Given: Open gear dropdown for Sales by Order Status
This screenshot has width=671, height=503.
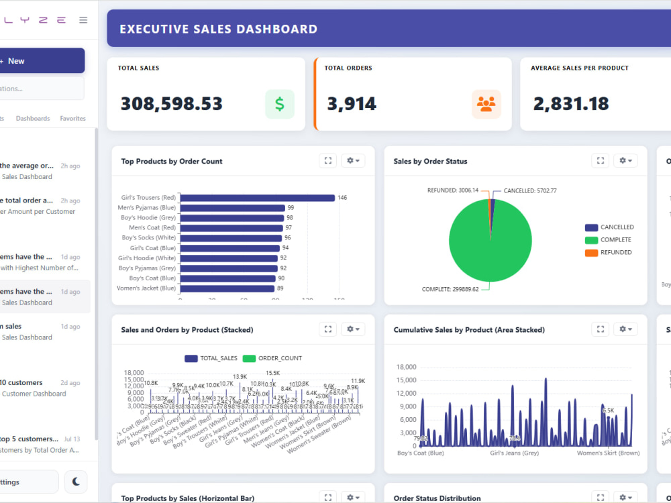Looking at the screenshot, I should [625, 160].
